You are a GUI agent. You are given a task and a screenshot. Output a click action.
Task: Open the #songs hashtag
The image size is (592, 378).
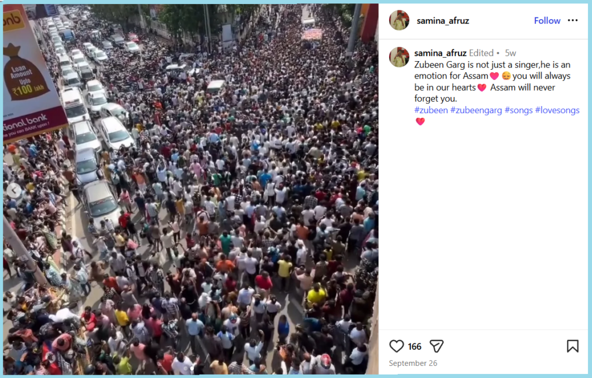[519, 110]
